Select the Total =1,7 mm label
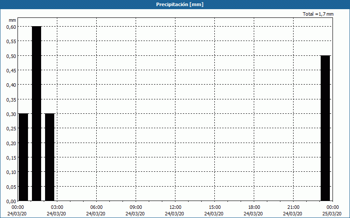The width and height of the screenshot is (350, 218). point(318,14)
